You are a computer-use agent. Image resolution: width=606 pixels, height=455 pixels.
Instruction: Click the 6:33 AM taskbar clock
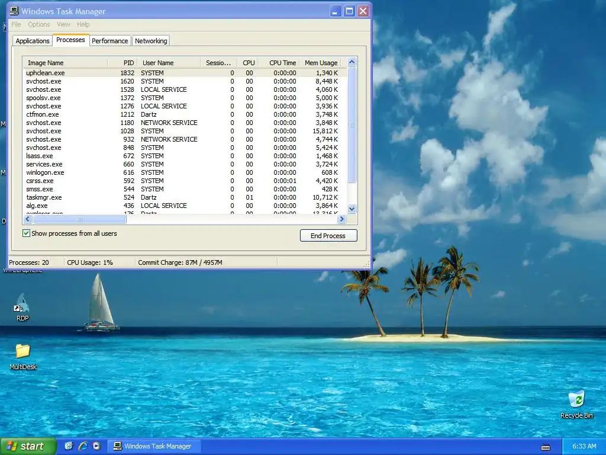584,446
